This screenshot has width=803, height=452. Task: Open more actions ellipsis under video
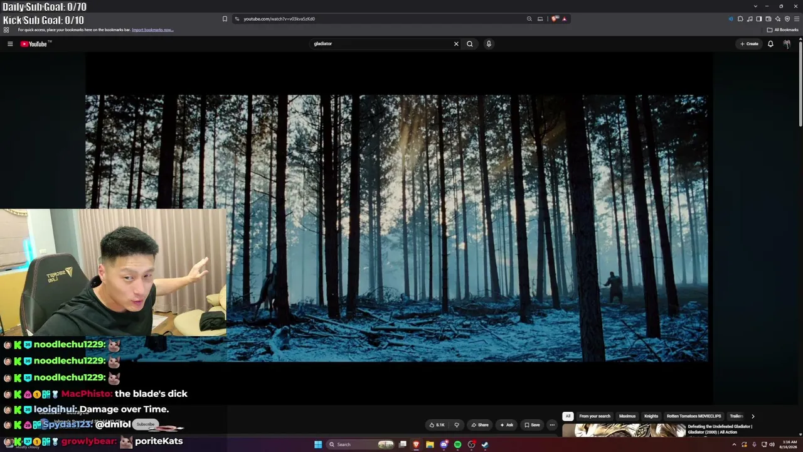click(x=552, y=425)
